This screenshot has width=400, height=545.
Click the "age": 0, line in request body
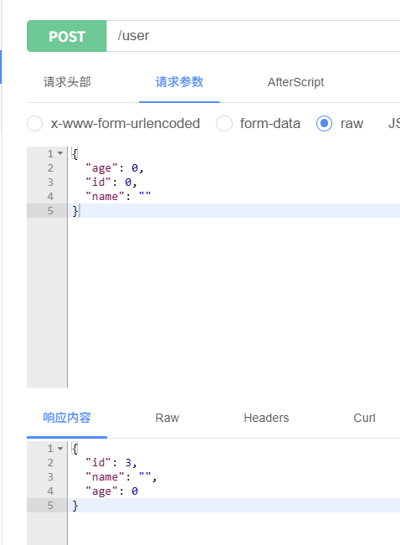[x=115, y=168]
